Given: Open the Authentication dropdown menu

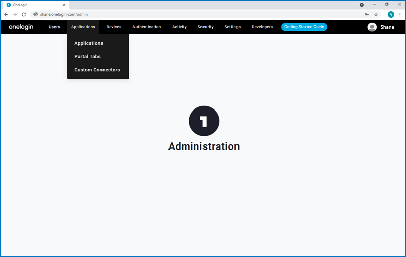Looking at the screenshot, I should 147,27.
